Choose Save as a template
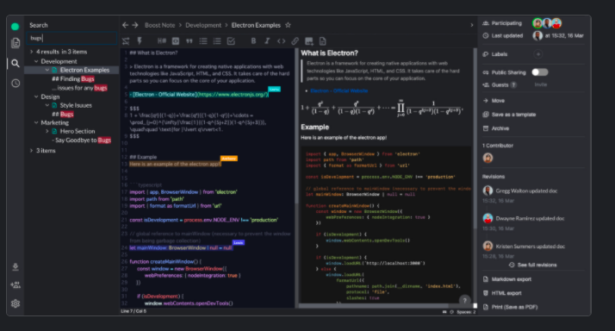 tap(513, 115)
